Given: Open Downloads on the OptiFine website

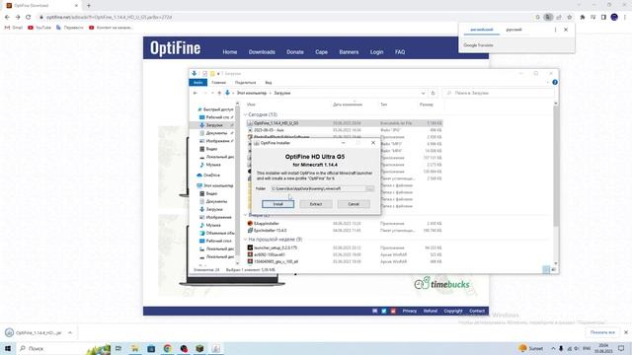Looking at the screenshot, I should [x=262, y=52].
